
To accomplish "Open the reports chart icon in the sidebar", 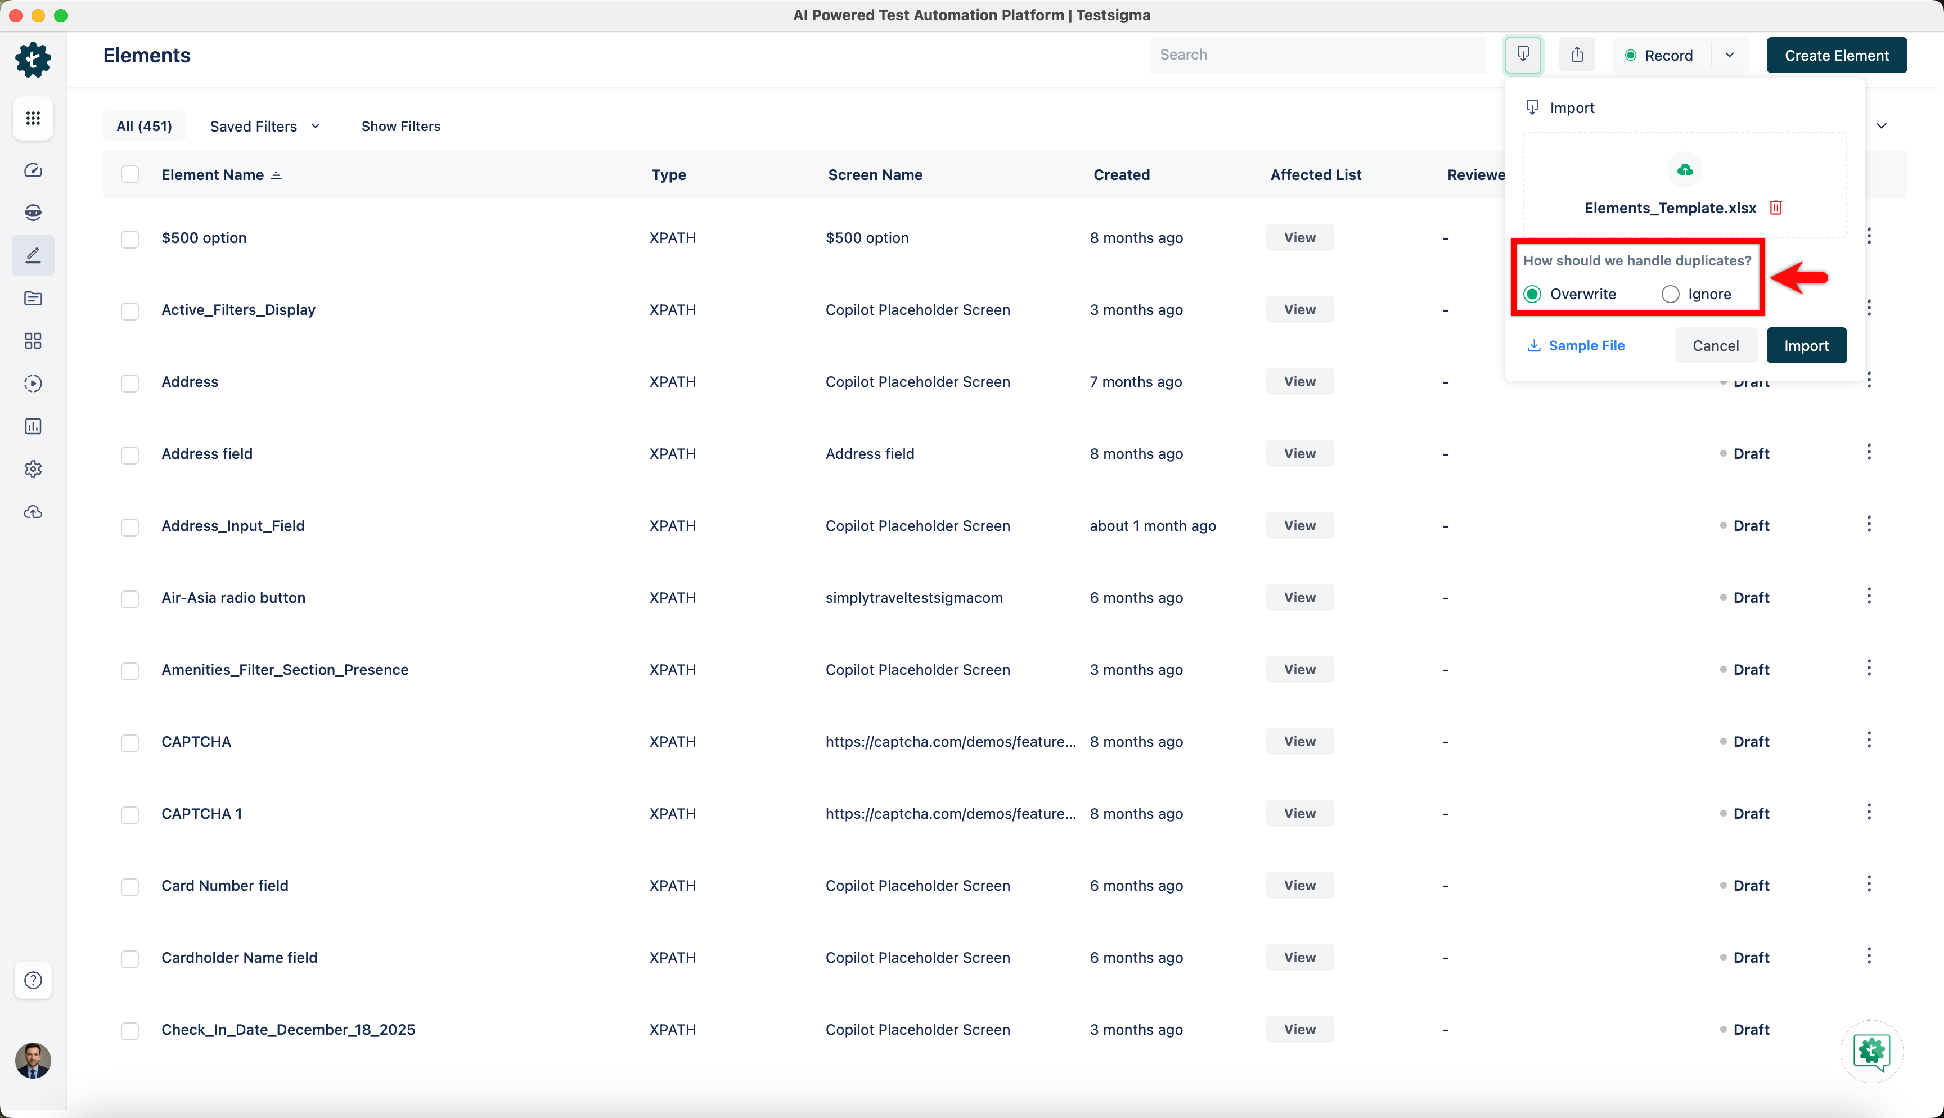I will 32,426.
